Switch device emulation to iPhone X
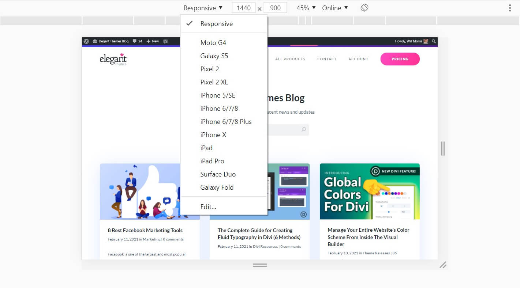520x288 pixels. pyautogui.click(x=213, y=134)
